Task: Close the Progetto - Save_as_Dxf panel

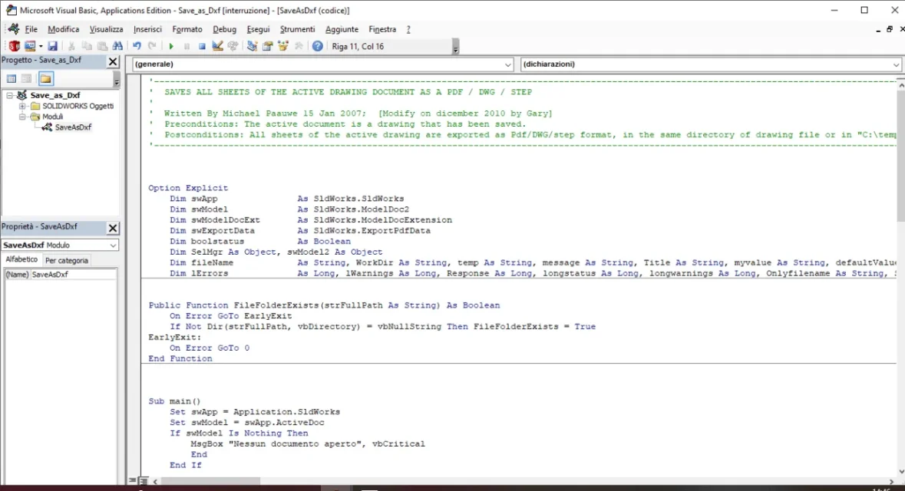Action: [x=113, y=61]
